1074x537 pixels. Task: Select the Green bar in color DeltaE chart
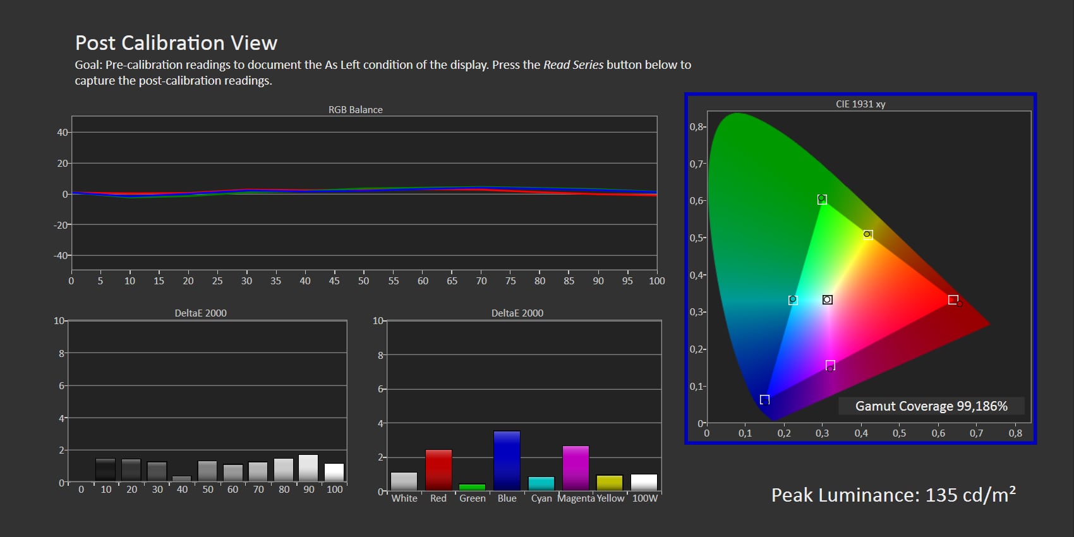coord(473,487)
